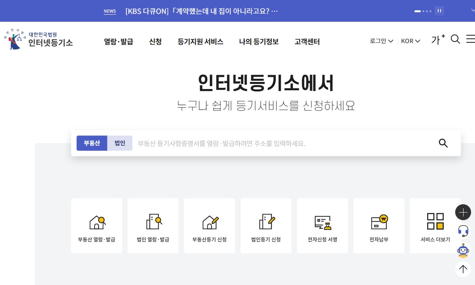Click the 법인등기 신청 building-pencil icon
The height and width of the screenshot is (285, 475).
(267, 222)
